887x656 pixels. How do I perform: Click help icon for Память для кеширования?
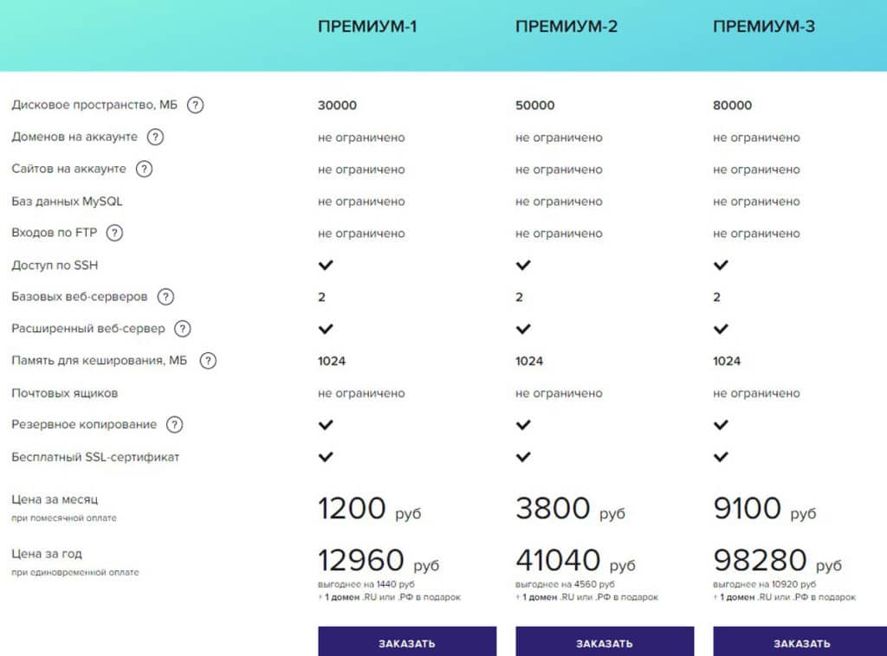208,361
